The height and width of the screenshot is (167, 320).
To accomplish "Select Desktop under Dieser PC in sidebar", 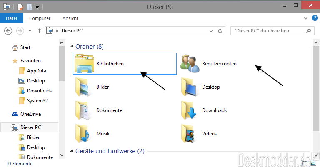I will point(36,147).
